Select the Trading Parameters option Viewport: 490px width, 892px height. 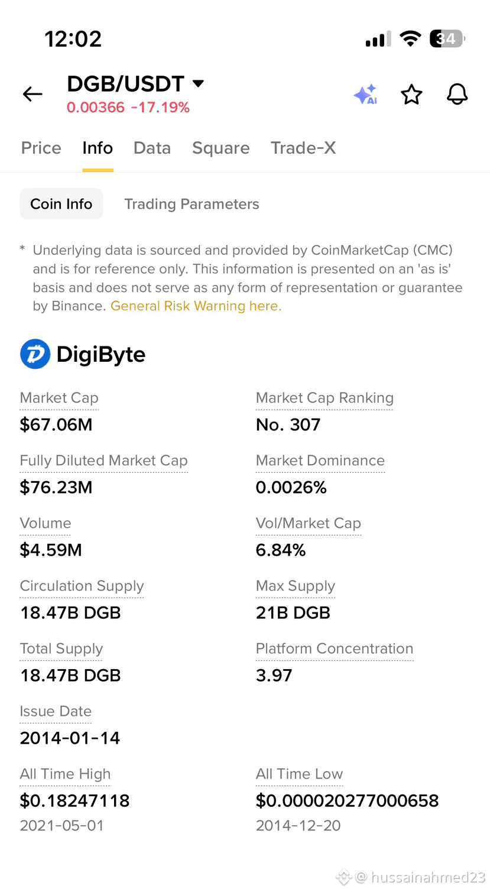[x=192, y=204]
